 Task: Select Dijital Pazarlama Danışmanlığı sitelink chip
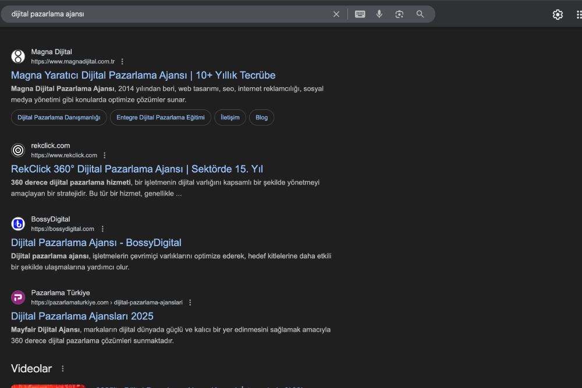[59, 118]
